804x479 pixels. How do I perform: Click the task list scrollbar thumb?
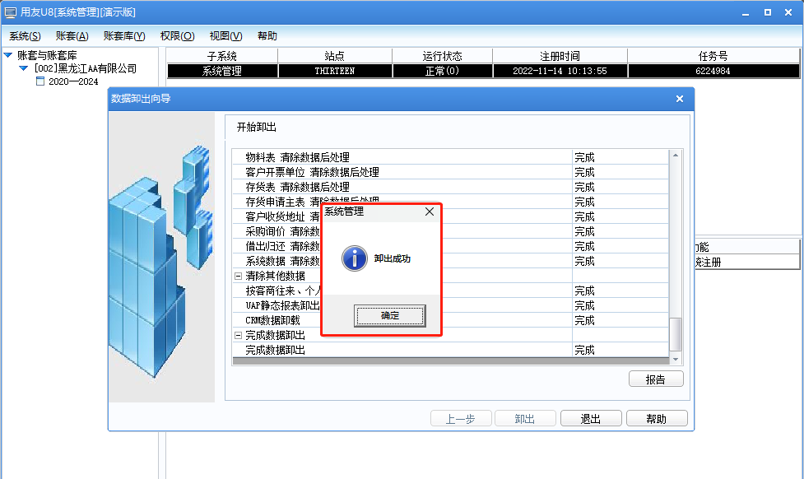click(x=676, y=334)
